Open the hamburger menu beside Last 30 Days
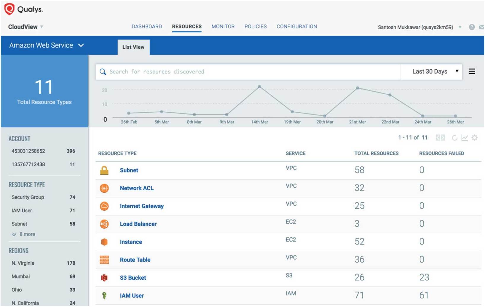 pyautogui.click(x=472, y=71)
